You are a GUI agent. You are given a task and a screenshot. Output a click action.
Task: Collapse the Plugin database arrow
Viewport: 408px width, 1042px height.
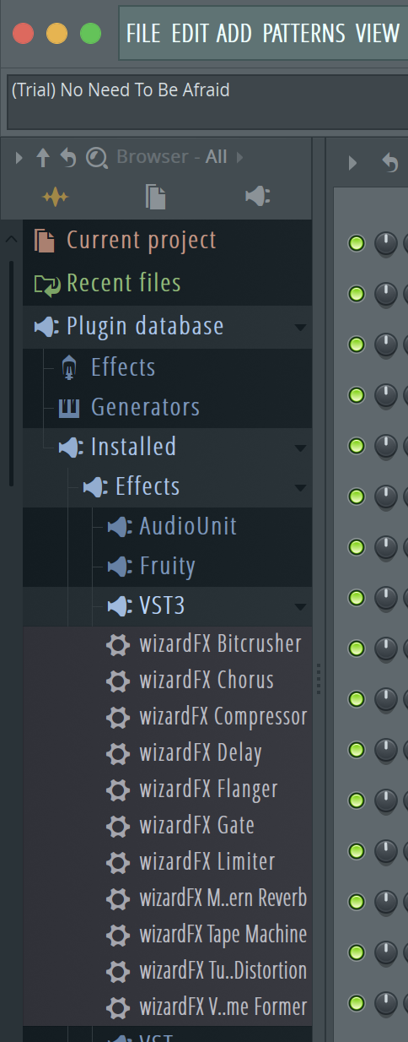(301, 328)
